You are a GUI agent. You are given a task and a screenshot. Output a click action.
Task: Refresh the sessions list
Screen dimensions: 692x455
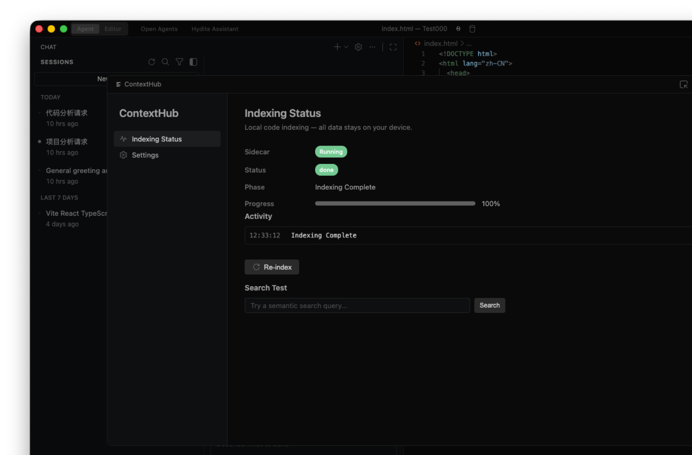(152, 62)
